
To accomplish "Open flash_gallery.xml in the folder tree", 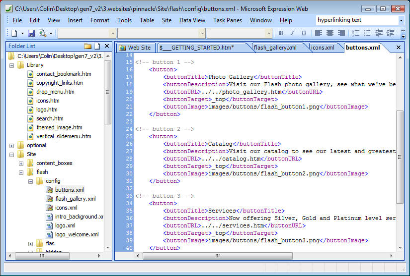I will click(75, 199).
